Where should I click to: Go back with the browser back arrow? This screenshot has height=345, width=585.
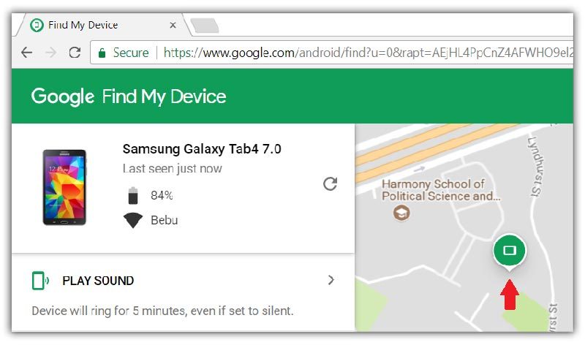point(26,53)
